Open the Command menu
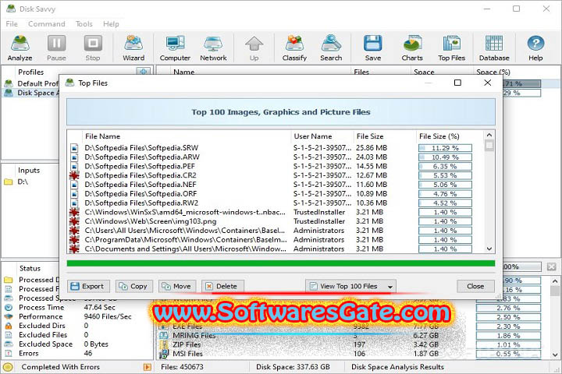 [47, 23]
